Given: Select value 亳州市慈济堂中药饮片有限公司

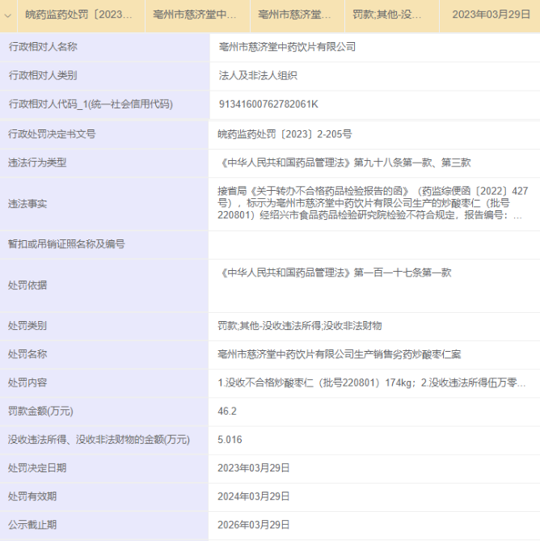Looking at the screenshot, I should tap(287, 47).
